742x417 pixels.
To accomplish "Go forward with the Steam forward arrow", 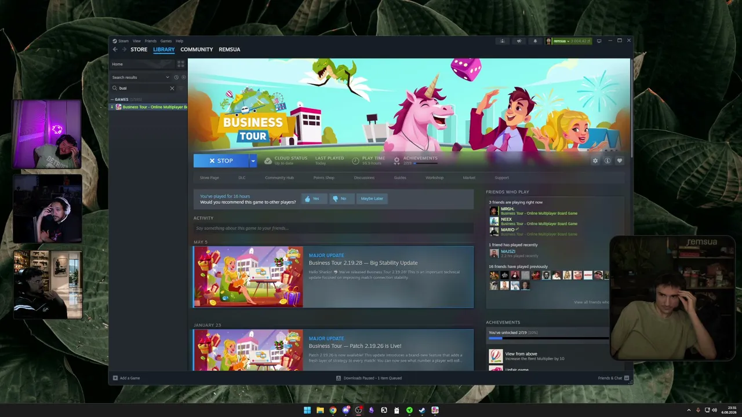I will (123, 49).
